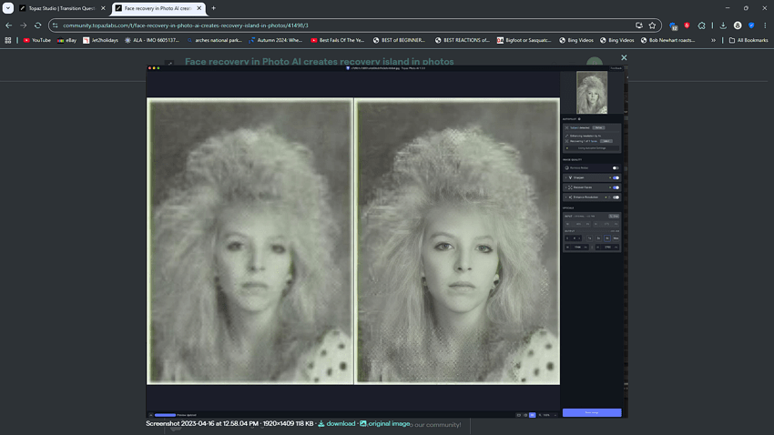Expand the Enhance Resolution settings section
The height and width of the screenshot is (435, 774).
pyautogui.click(x=566, y=197)
